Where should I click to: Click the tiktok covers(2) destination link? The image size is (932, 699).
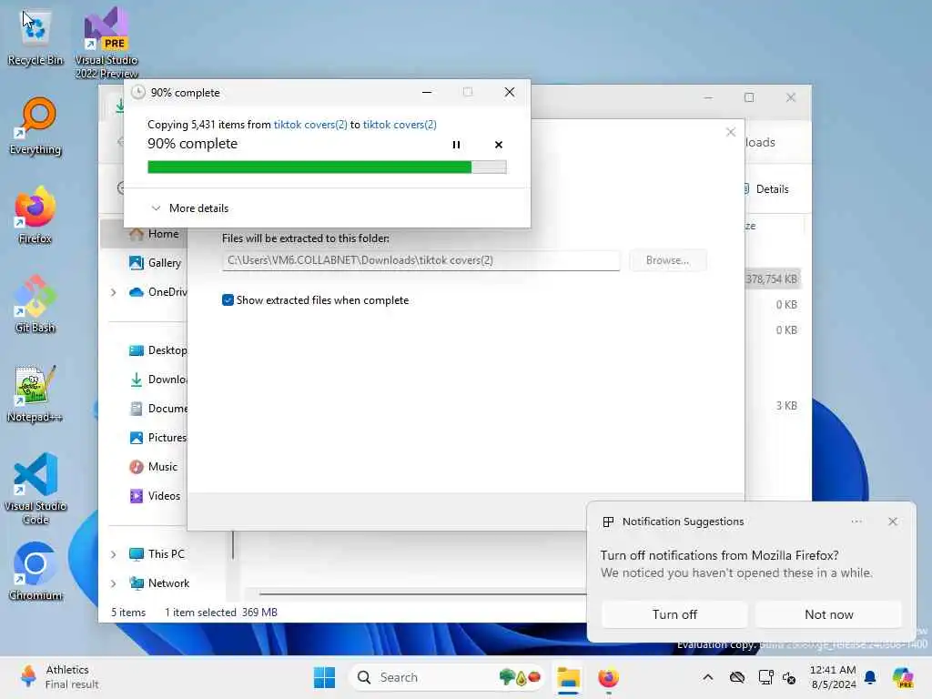pos(400,124)
